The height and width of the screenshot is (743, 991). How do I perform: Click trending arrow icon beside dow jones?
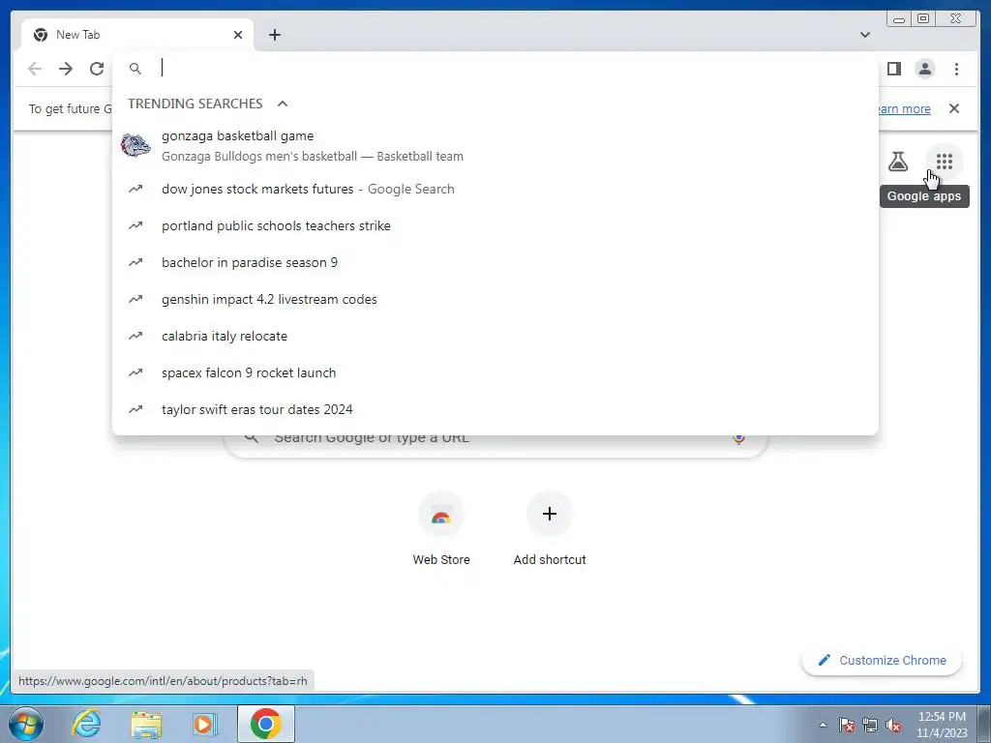[x=135, y=189]
